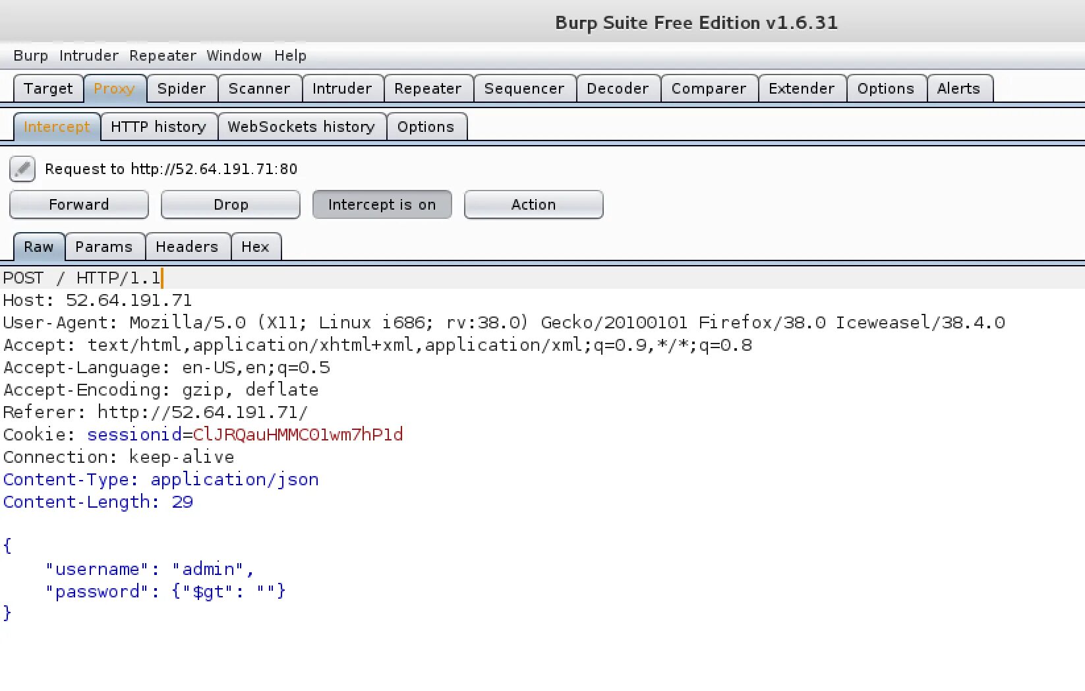Click the "username": "admin" JSON line
Viewport: 1085px width, 691px height.
click(150, 570)
